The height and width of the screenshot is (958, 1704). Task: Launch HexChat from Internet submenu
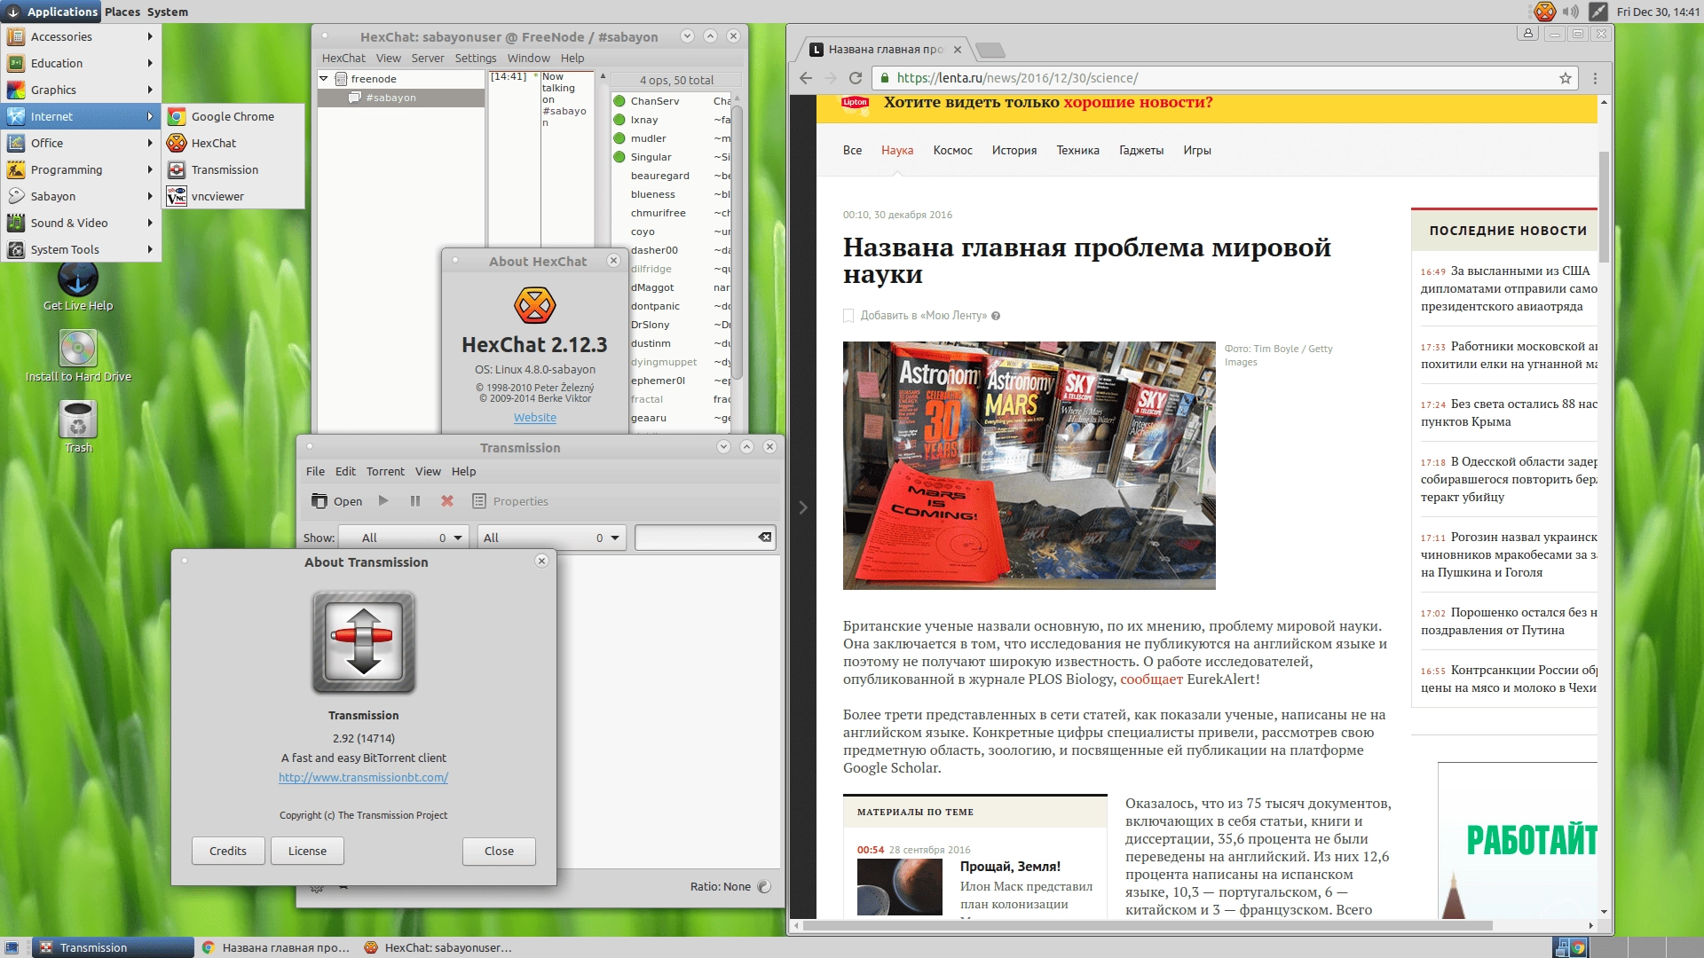(x=234, y=143)
